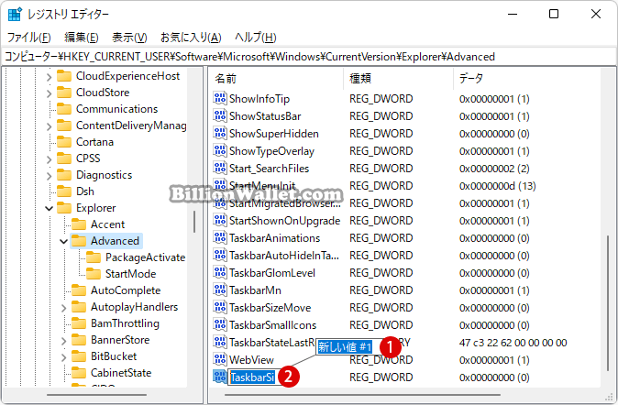Click the TaskbarGlomLevel value icon
Viewport: 618px width, 405px height.
[220, 272]
